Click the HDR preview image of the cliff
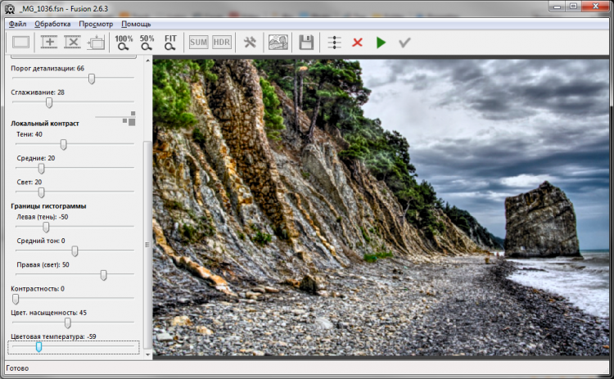The width and height of the screenshot is (614, 379). click(x=381, y=207)
